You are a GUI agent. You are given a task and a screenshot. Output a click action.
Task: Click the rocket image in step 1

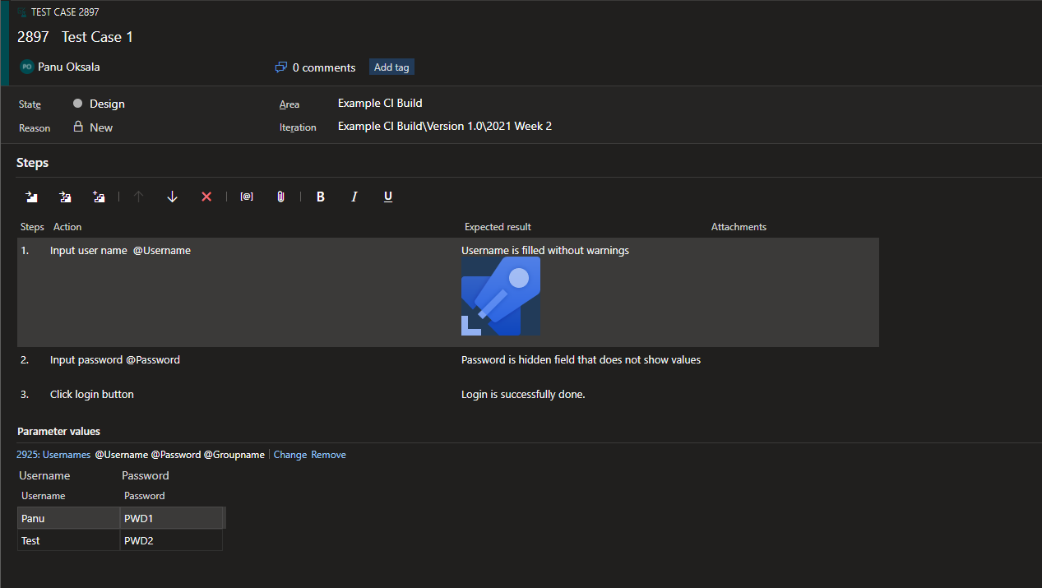pyautogui.click(x=501, y=296)
